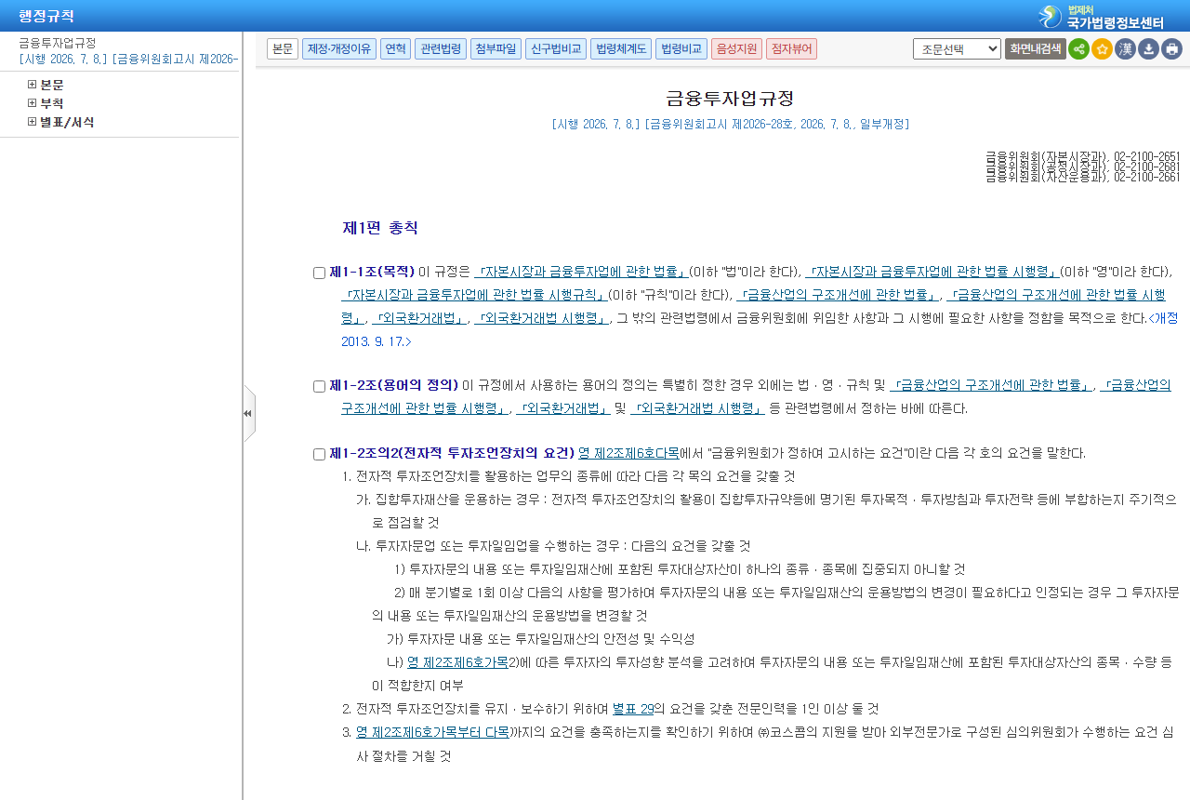Image resolution: width=1190 pixels, height=800 pixels.
Task: Open the 법령비교 tab
Action: click(x=681, y=49)
